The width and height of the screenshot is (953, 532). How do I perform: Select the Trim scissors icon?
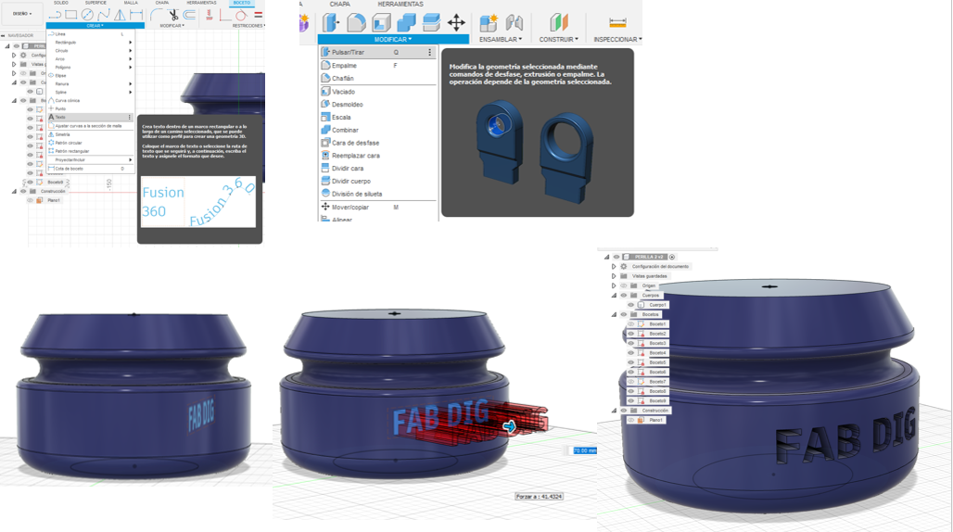click(173, 15)
